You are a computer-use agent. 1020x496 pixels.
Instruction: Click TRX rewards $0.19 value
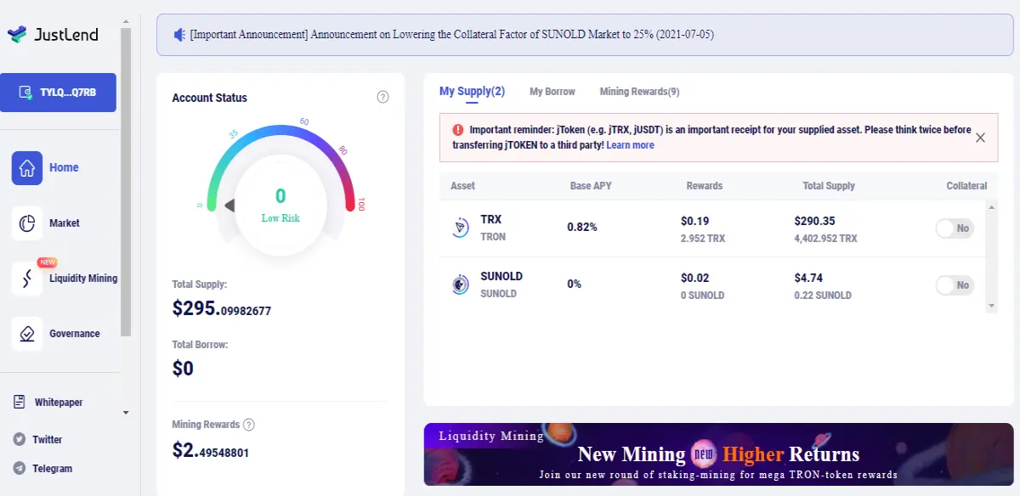[x=694, y=221]
